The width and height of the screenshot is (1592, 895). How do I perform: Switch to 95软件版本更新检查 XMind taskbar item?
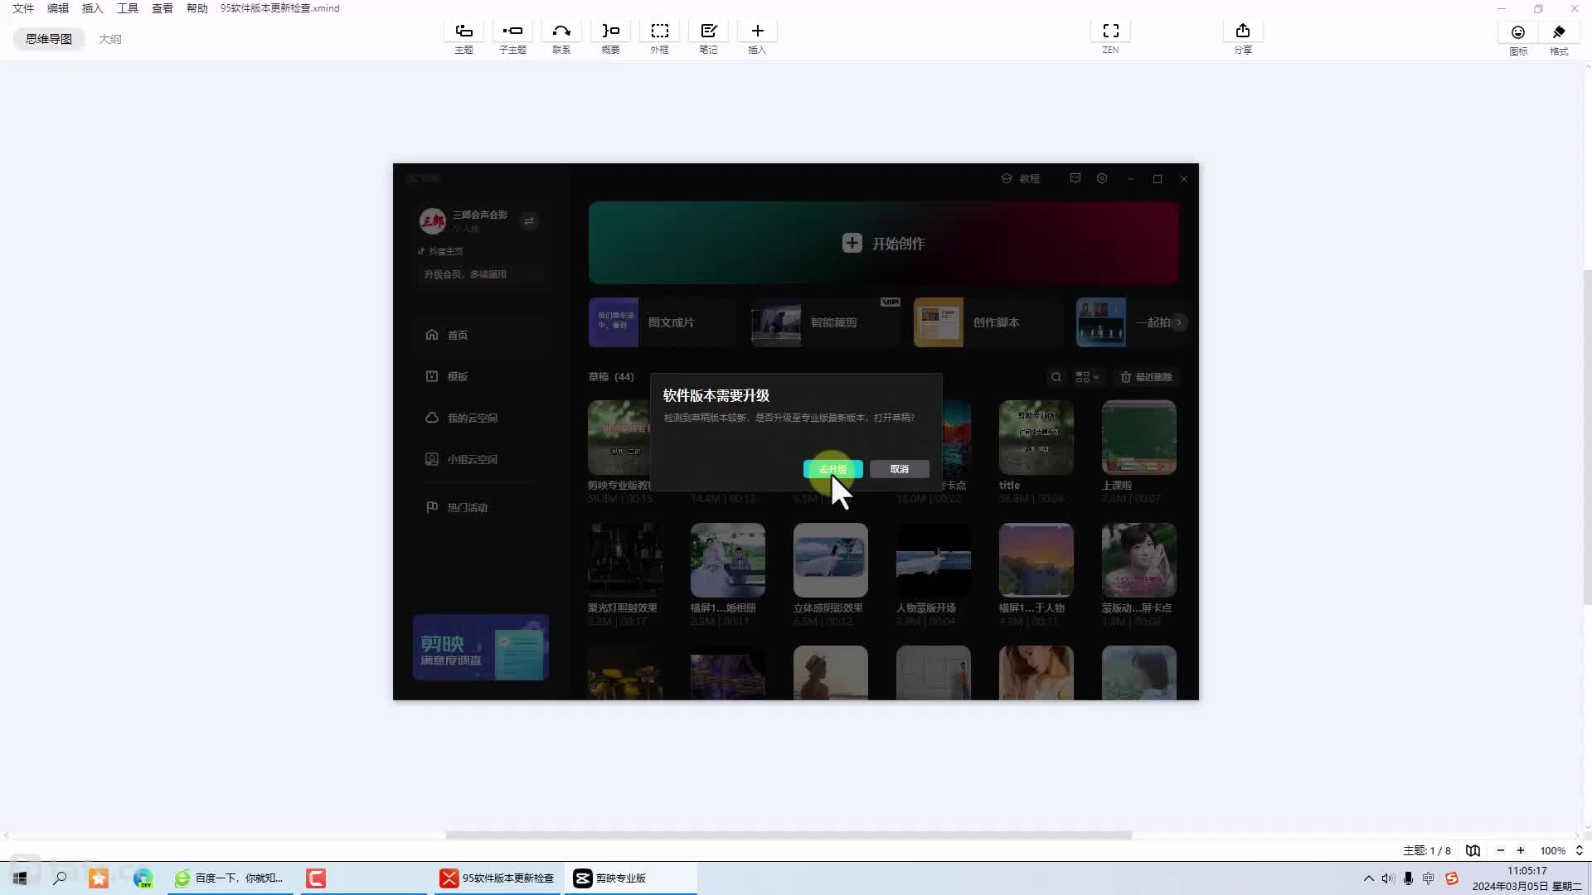pos(498,878)
